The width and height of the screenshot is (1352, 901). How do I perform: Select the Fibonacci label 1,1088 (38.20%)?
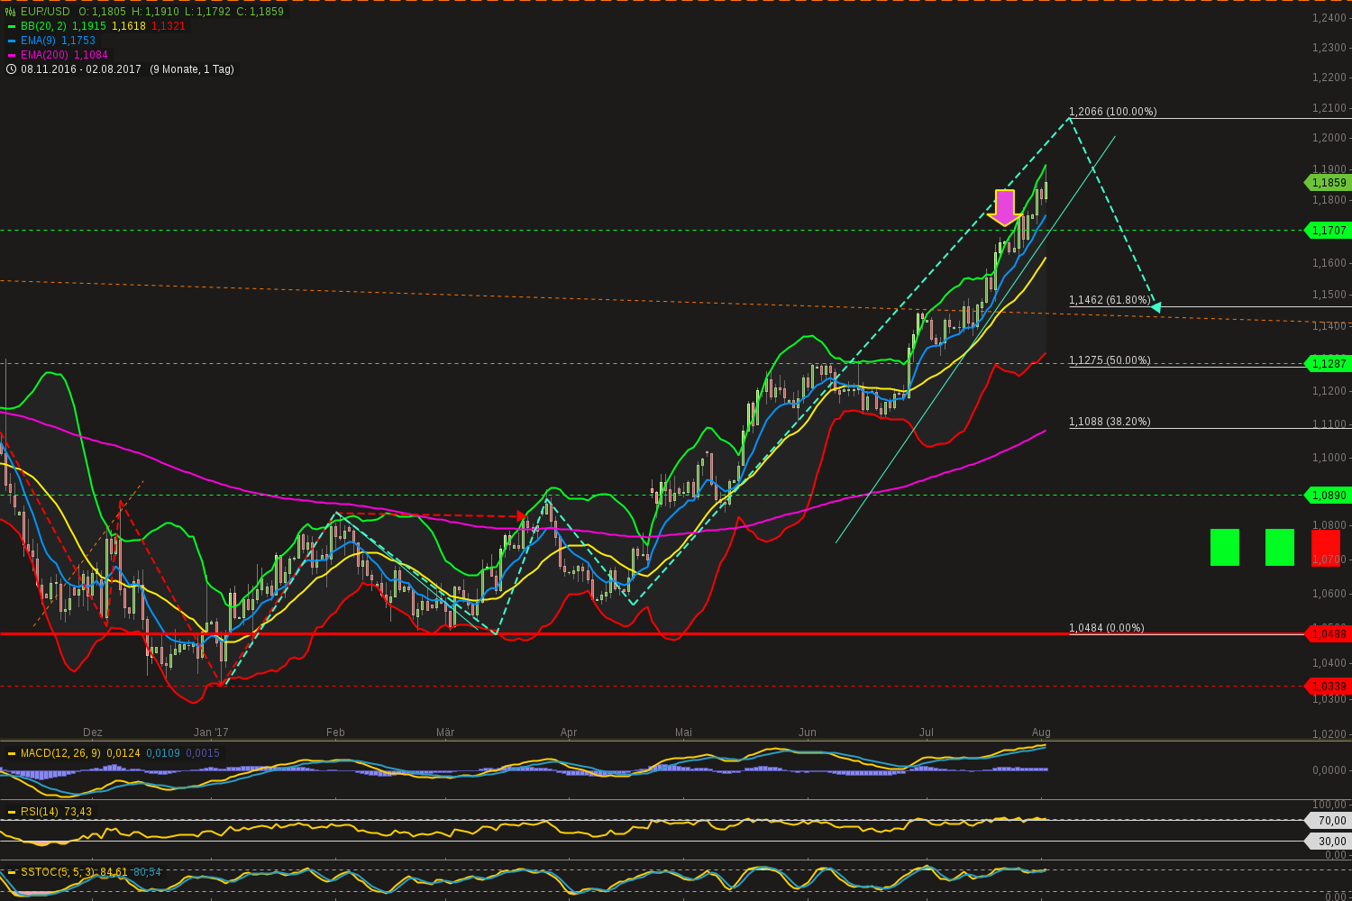(x=1110, y=422)
